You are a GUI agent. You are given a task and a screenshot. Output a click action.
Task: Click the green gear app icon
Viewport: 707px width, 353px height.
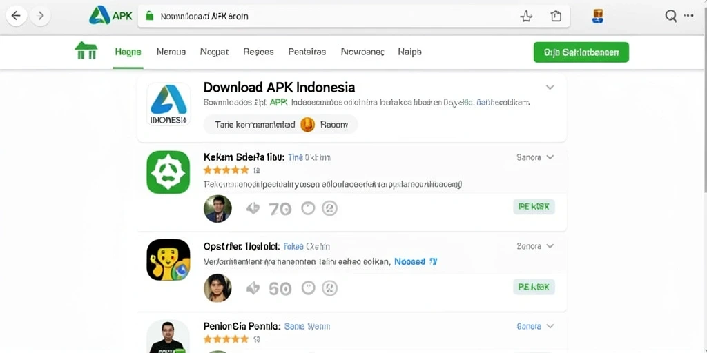168,172
